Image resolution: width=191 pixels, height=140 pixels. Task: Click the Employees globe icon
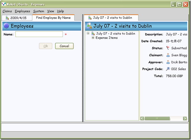click(6, 26)
